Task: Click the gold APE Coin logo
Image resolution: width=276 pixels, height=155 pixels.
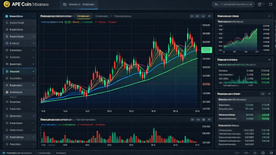Action: click(x=7, y=4)
